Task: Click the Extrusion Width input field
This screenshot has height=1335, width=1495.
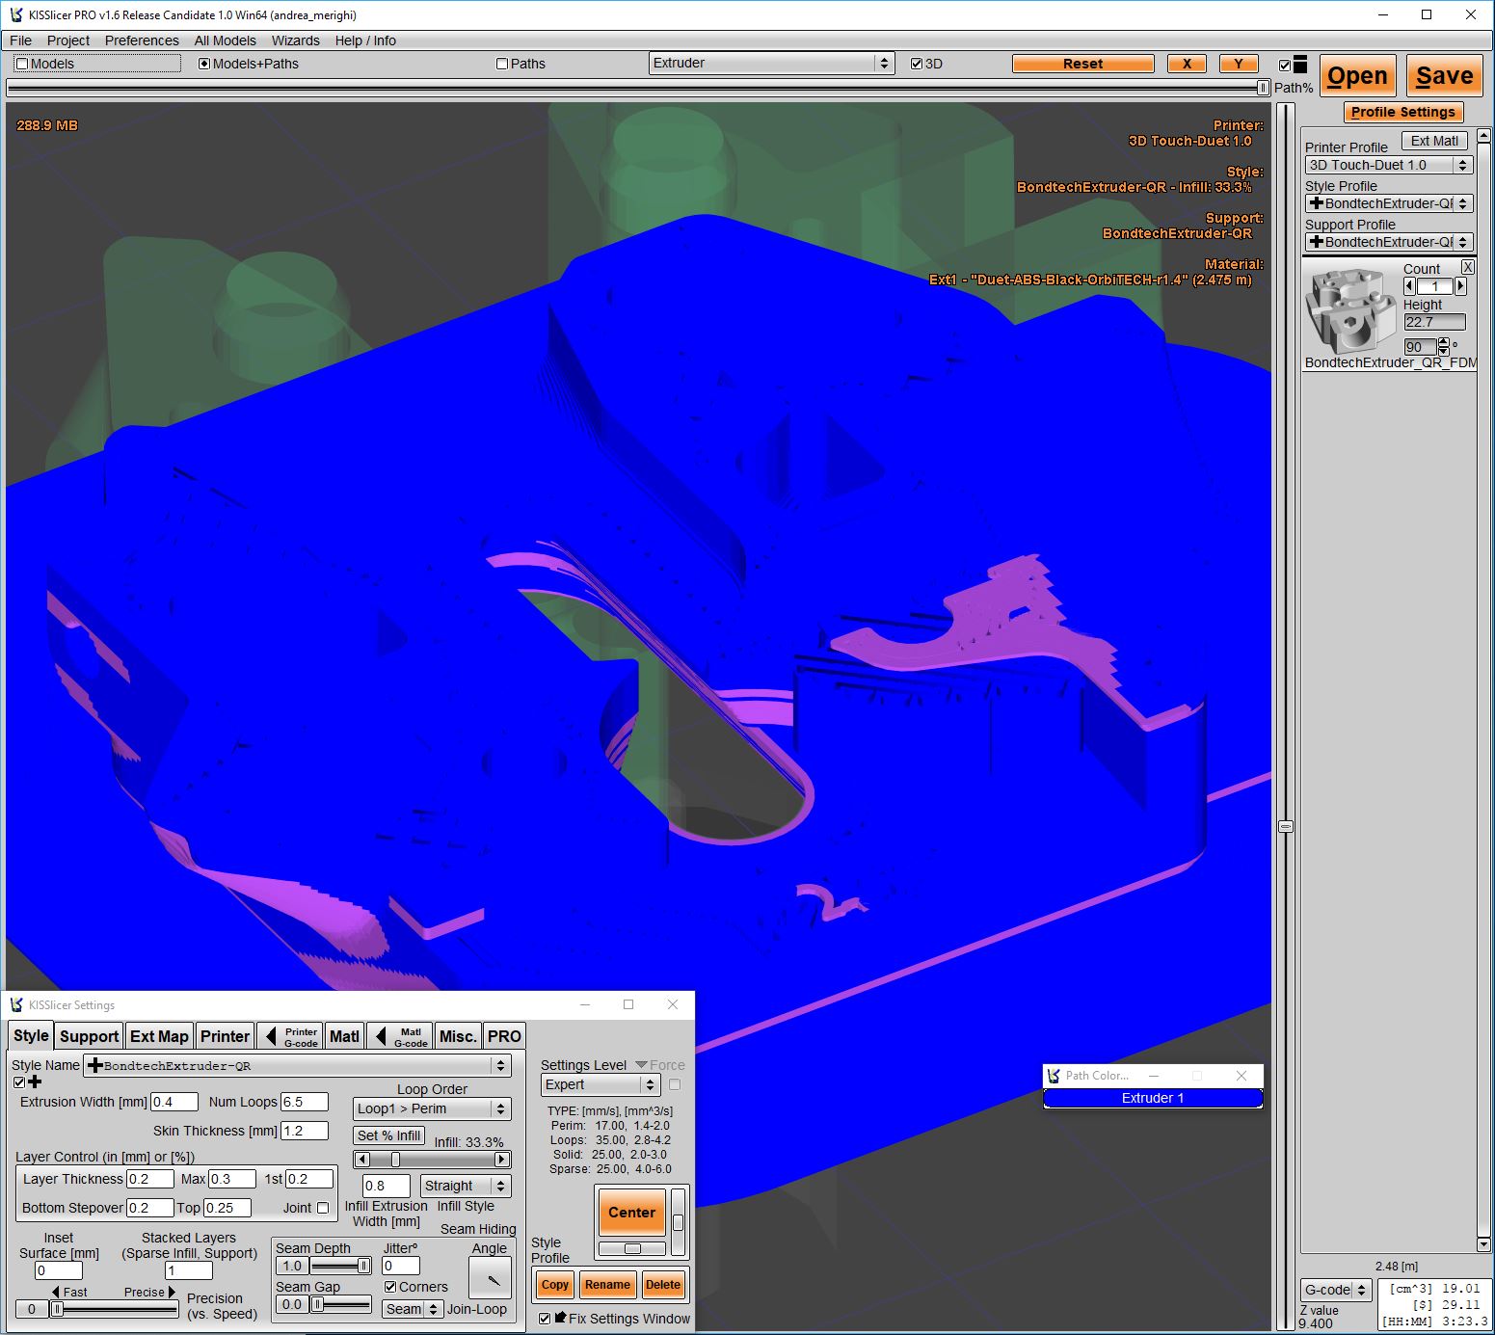Action: coord(174,1102)
